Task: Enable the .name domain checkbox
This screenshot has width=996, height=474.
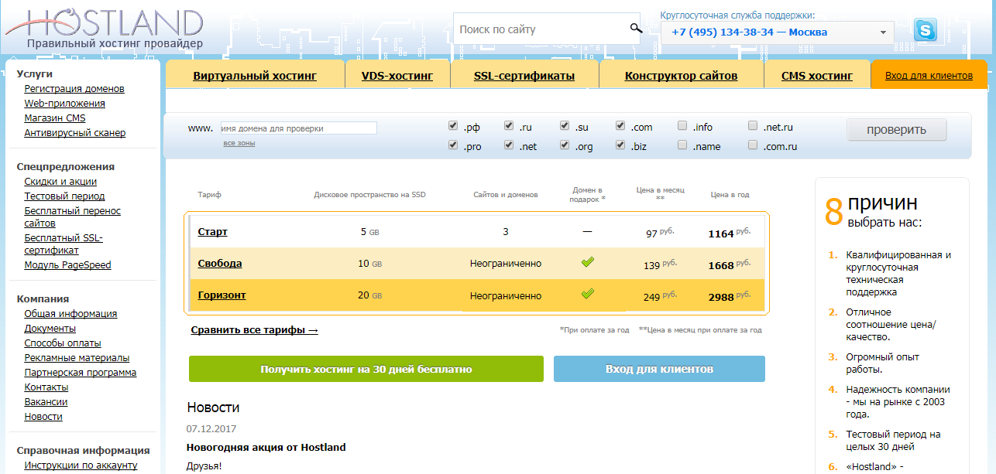Action: pyautogui.click(x=682, y=144)
